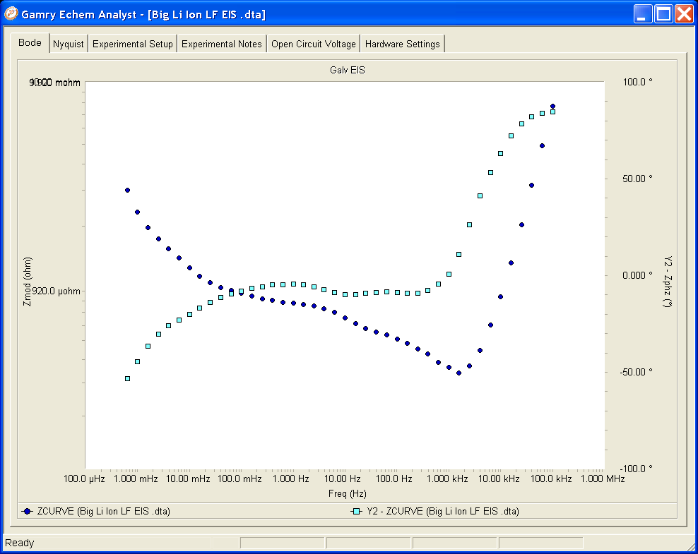Minimize the Gamry Echem Analyst window
Screen dimensions: 698x554
pyautogui.click(x=643, y=14)
